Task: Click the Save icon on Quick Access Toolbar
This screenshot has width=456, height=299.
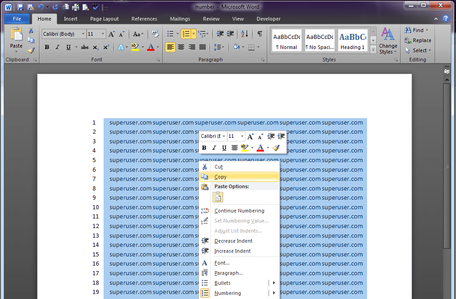Action: click(21, 7)
